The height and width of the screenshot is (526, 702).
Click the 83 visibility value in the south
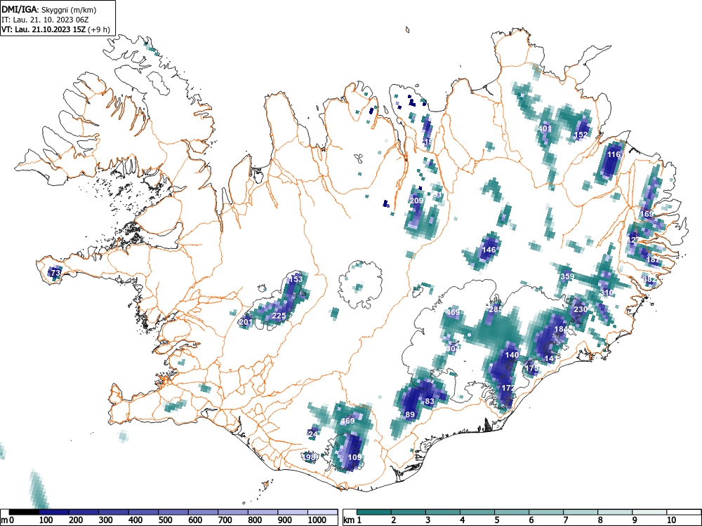(x=430, y=401)
